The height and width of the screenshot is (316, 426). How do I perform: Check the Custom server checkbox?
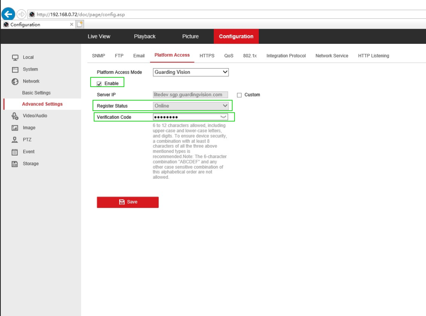[239, 95]
